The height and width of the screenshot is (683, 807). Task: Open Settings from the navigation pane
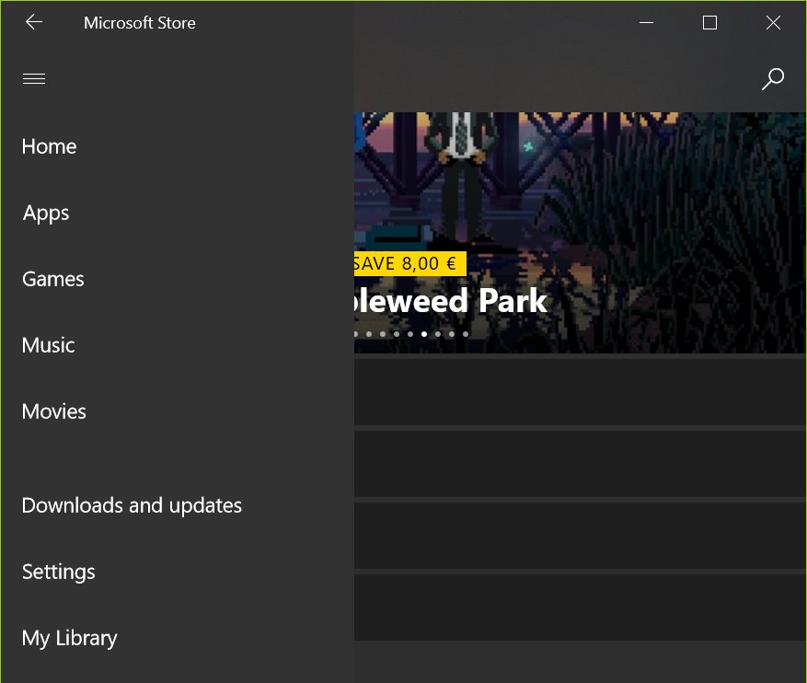59,573
